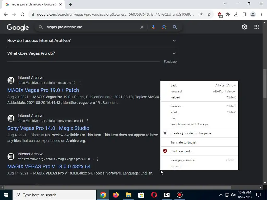The width and height of the screenshot is (267, 200).
Task: Choose Inspect in context menu
Action: coord(199,166)
